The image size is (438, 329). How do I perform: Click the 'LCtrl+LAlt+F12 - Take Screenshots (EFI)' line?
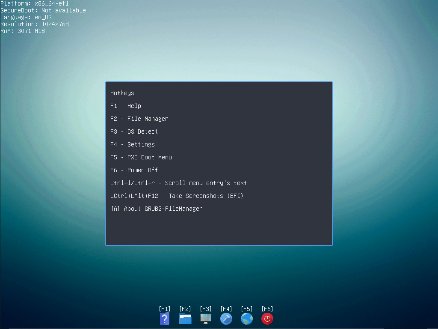pyautogui.click(x=177, y=196)
